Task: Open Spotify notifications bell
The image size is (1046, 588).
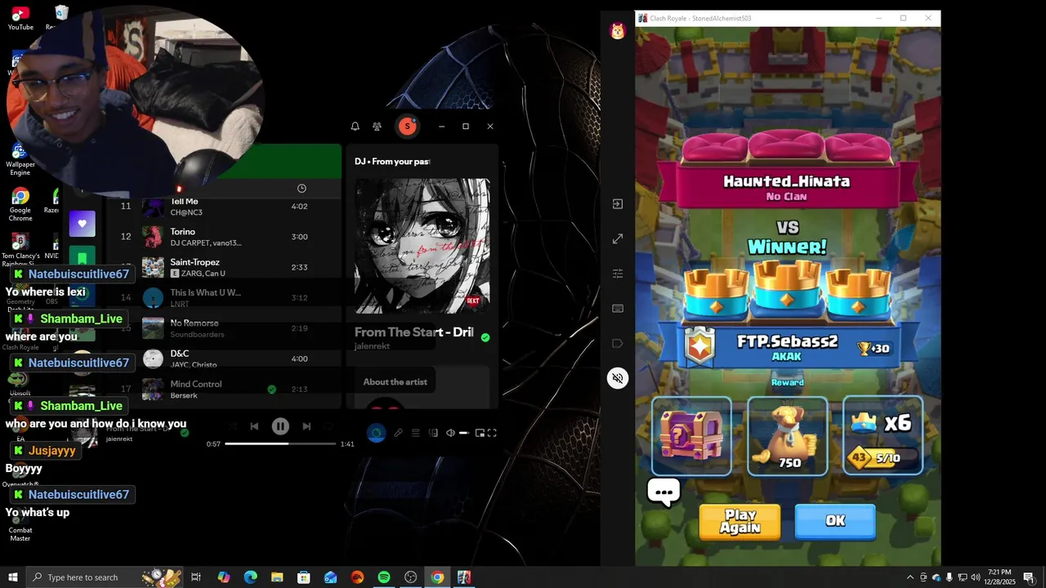Action: (355, 127)
